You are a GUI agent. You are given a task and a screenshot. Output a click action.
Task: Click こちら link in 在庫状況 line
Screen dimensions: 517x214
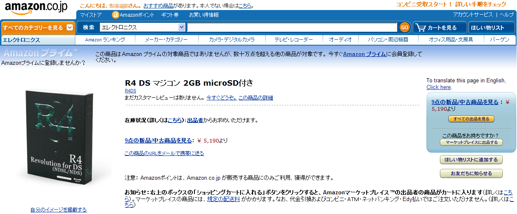(x=175, y=120)
